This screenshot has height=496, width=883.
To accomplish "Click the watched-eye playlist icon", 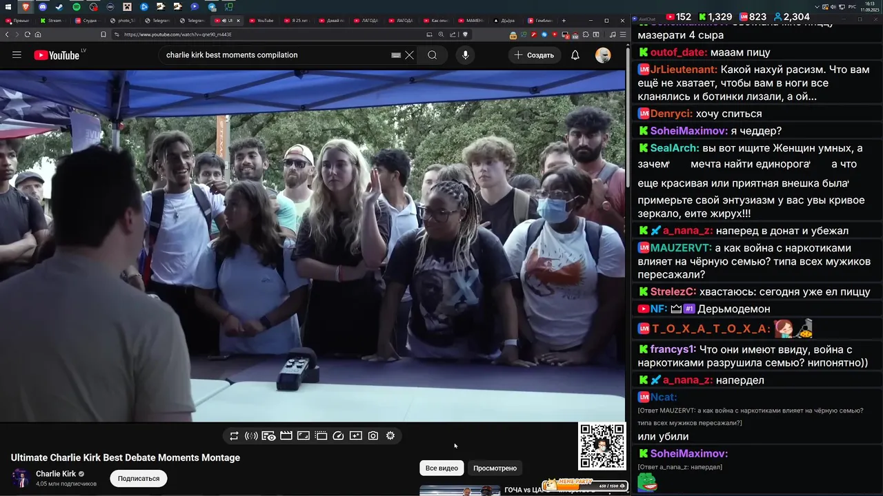I will [268, 436].
